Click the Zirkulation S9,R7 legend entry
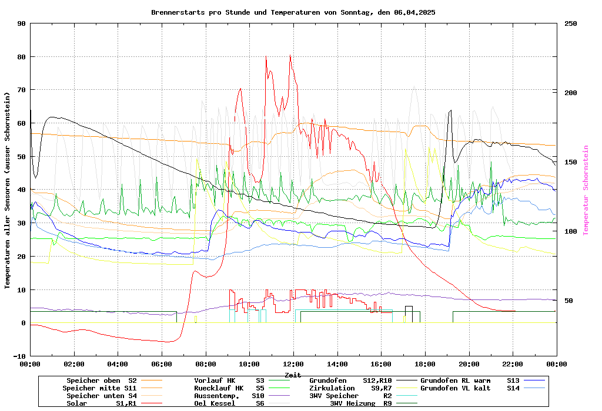The width and height of the screenshot is (602, 411). coord(350,388)
